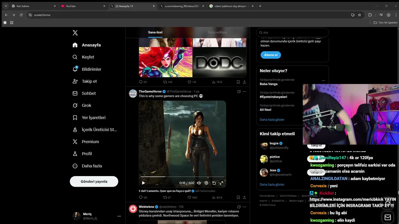This screenshot has height=224, width=399.
Task: View analytics 85 B on TheGameVerse post
Action: (x=217, y=197)
